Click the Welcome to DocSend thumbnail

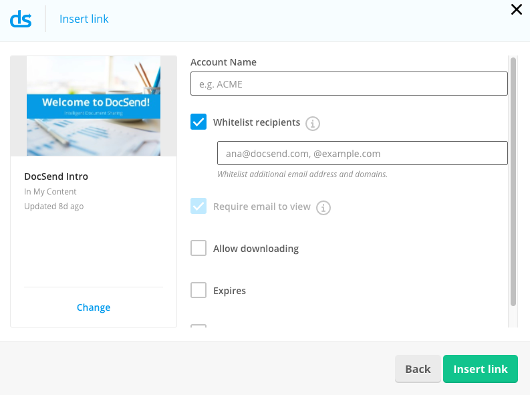94,106
